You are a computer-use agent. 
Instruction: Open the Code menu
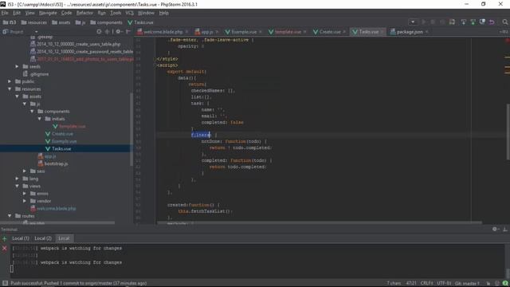(66, 13)
